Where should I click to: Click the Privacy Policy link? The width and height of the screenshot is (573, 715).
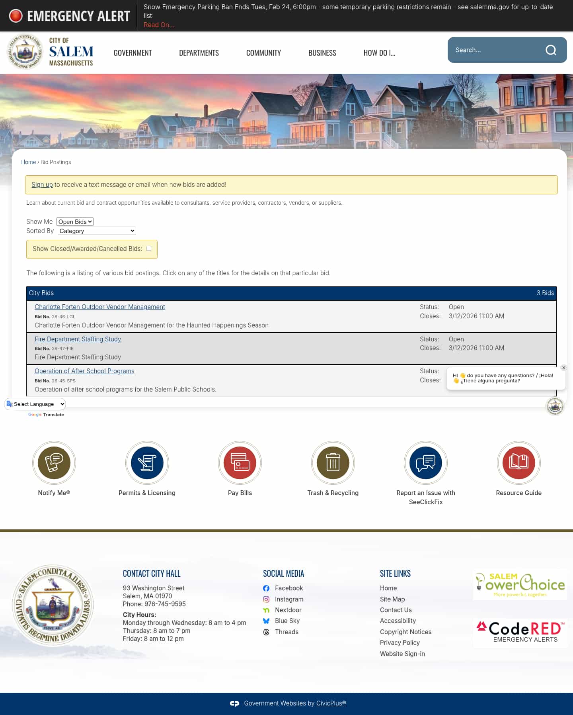(400, 643)
